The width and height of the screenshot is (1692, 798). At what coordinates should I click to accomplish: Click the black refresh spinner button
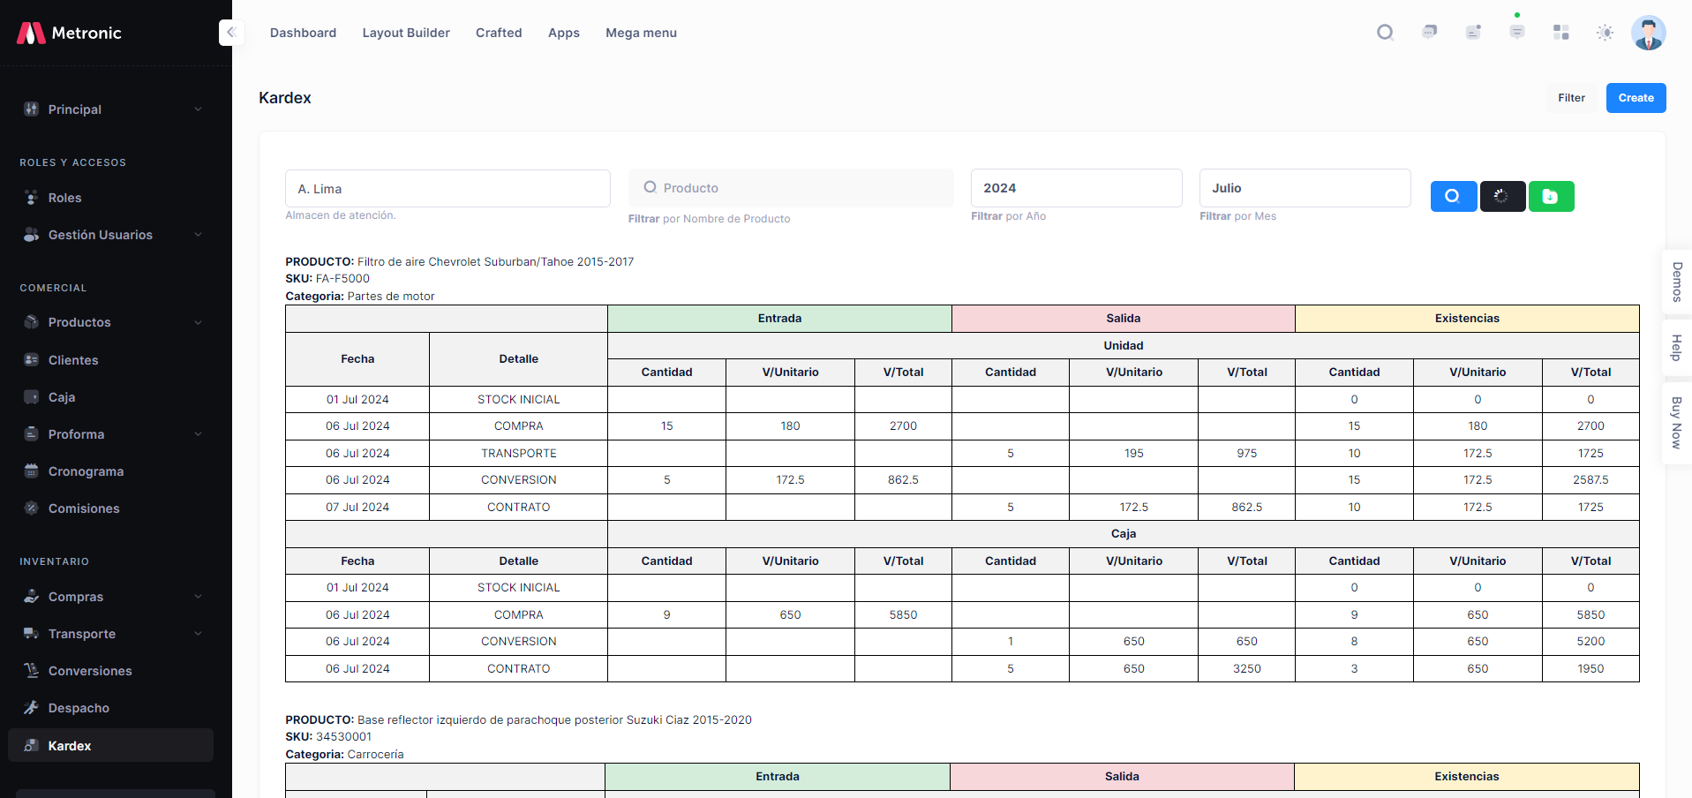pyautogui.click(x=1502, y=196)
